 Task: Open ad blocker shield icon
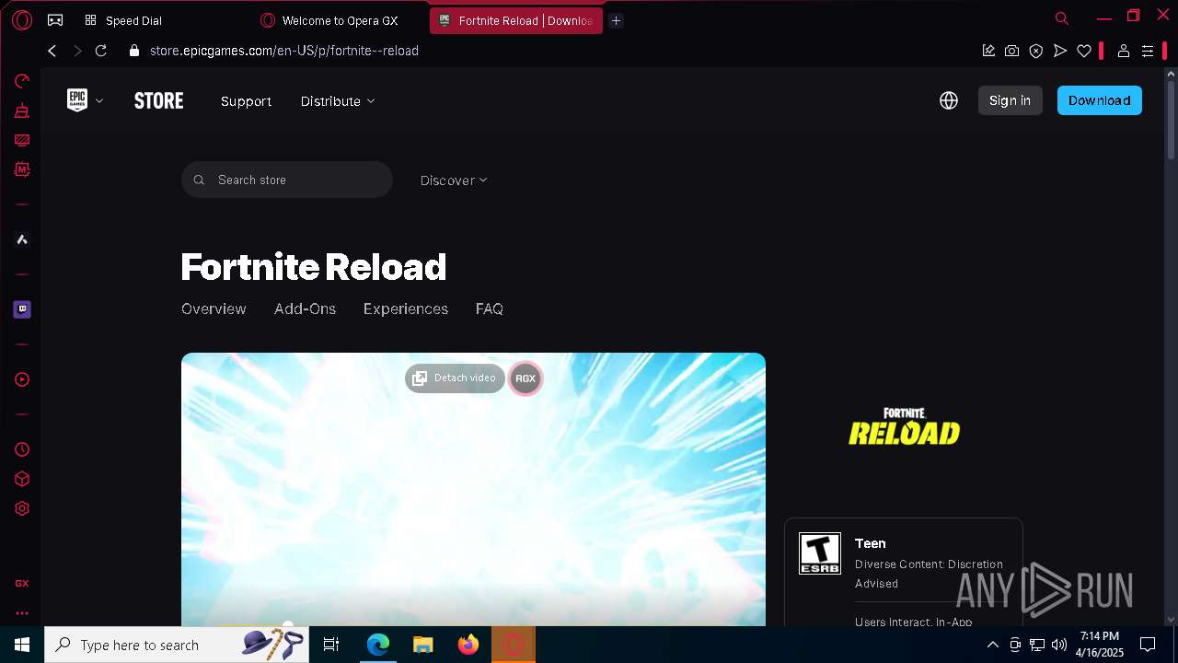[1036, 51]
